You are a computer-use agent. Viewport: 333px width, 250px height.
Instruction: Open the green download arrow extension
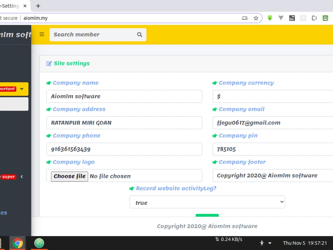(x=270, y=18)
